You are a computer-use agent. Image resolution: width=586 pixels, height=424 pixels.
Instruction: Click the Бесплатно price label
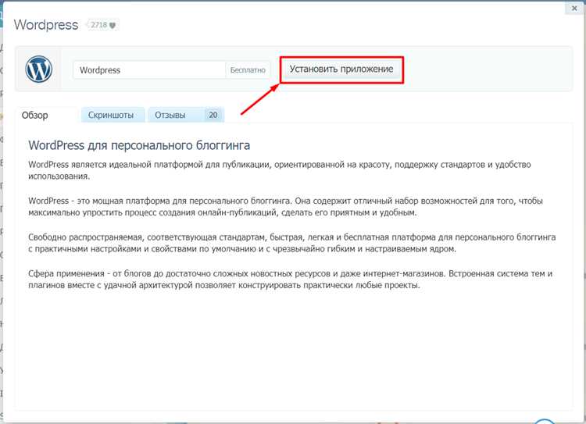pyautogui.click(x=248, y=70)
